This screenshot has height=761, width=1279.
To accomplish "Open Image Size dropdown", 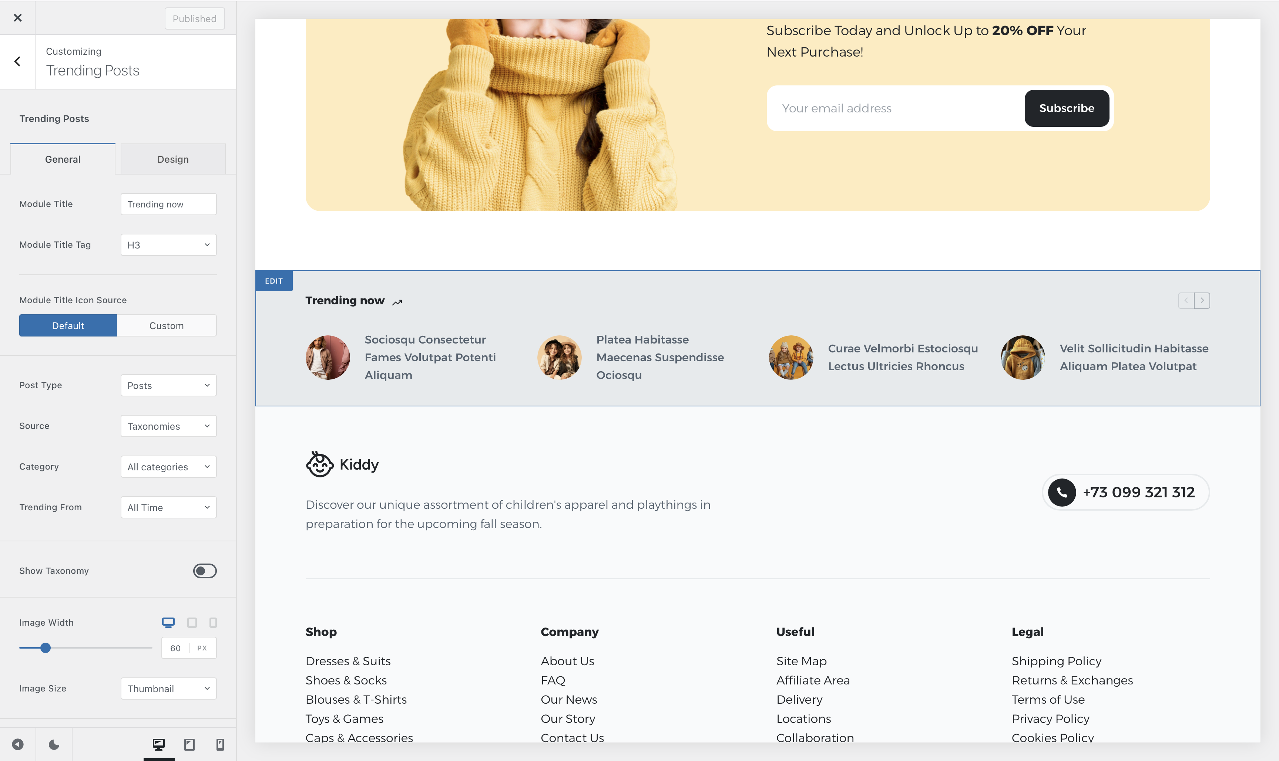I will tap(169, 689).
